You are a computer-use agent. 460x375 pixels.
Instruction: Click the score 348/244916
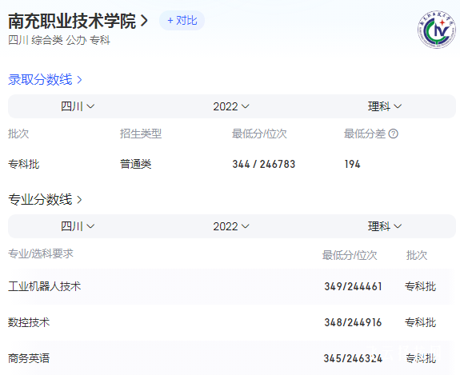pyautogui.click(x=354, y=322)
